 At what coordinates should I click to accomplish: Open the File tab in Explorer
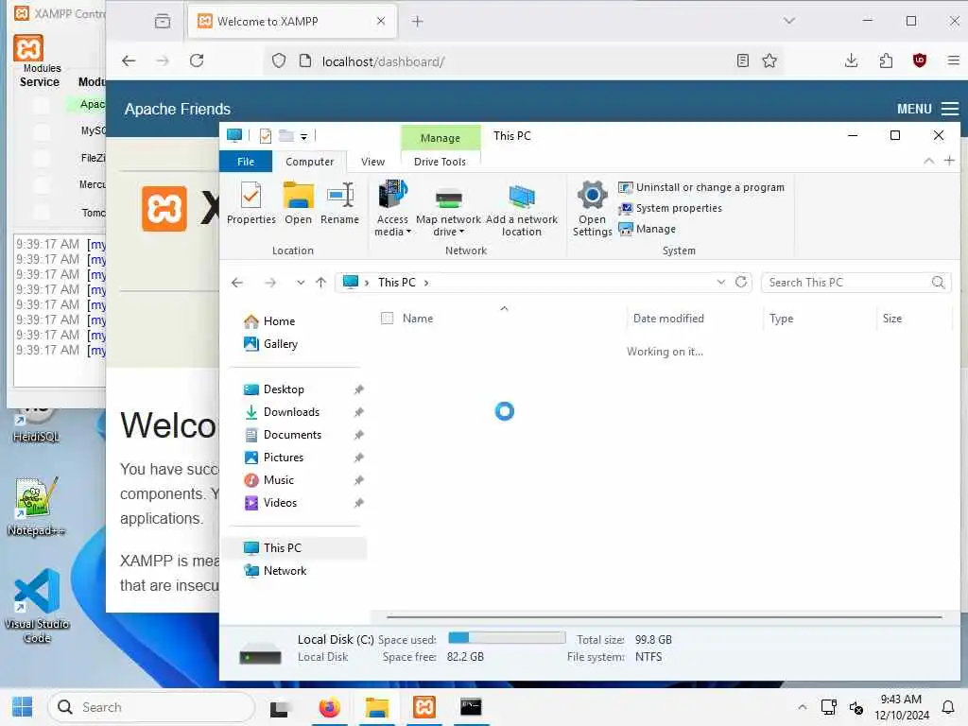point(246,161)
